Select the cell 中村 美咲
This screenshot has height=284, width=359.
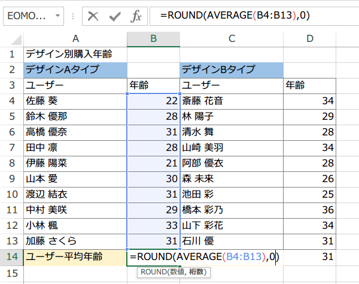pyautogui.click(x=75, y=210)
